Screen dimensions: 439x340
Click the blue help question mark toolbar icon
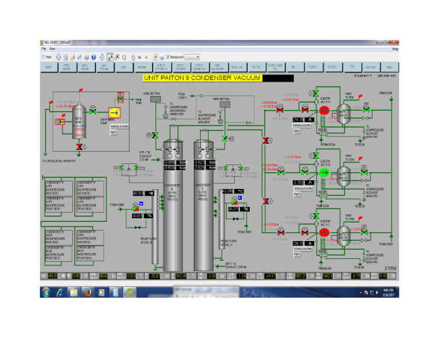pyautogui.click(x=94, y=57)
